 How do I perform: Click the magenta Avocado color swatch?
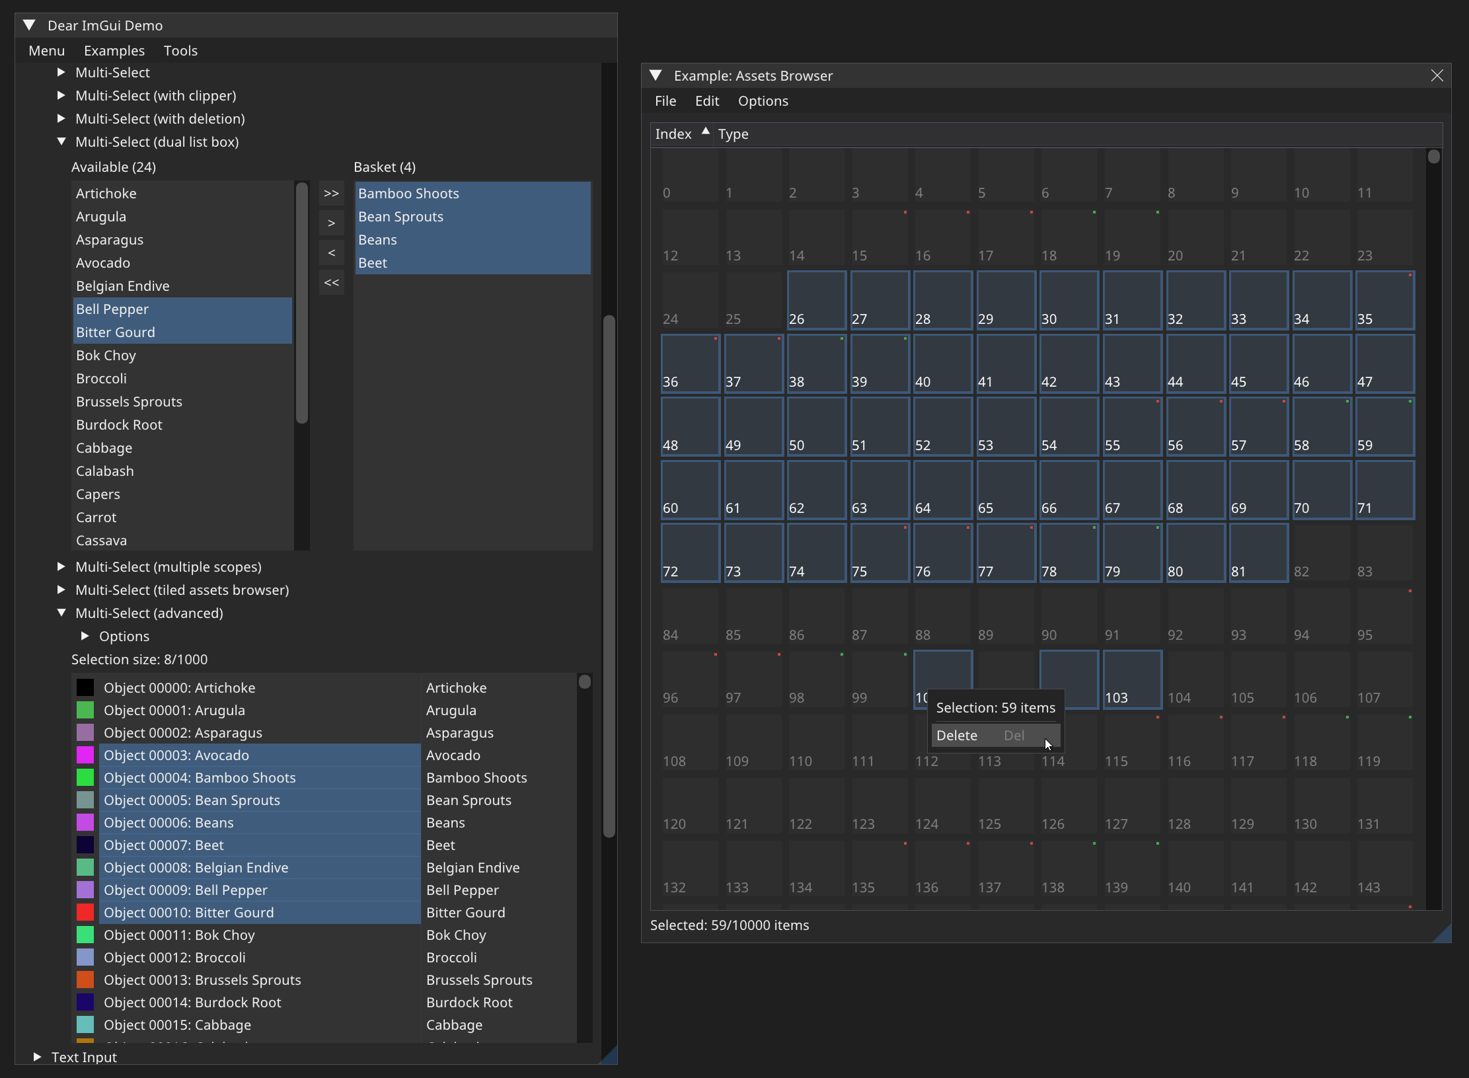pos(85,755)
